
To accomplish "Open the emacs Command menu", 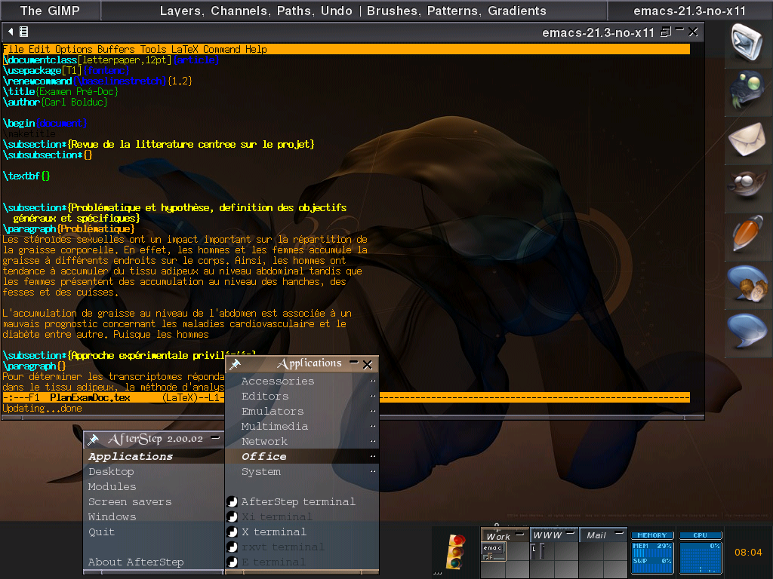I will click(222, 49).
